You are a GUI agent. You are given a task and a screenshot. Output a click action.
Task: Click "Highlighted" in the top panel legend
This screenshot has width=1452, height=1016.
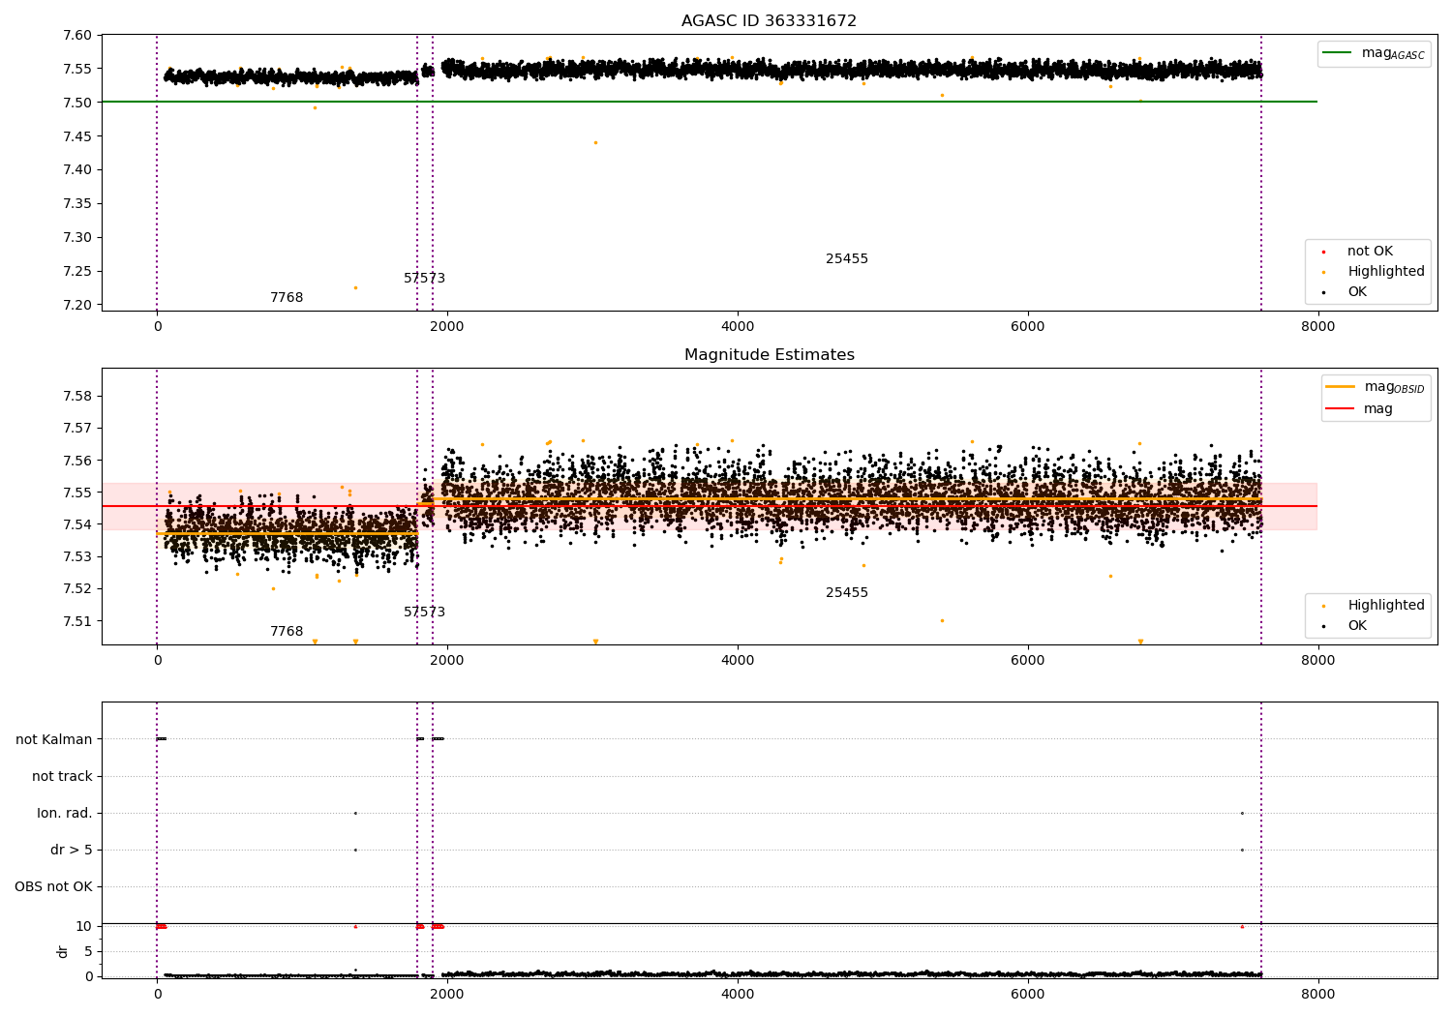[1386, 272]
